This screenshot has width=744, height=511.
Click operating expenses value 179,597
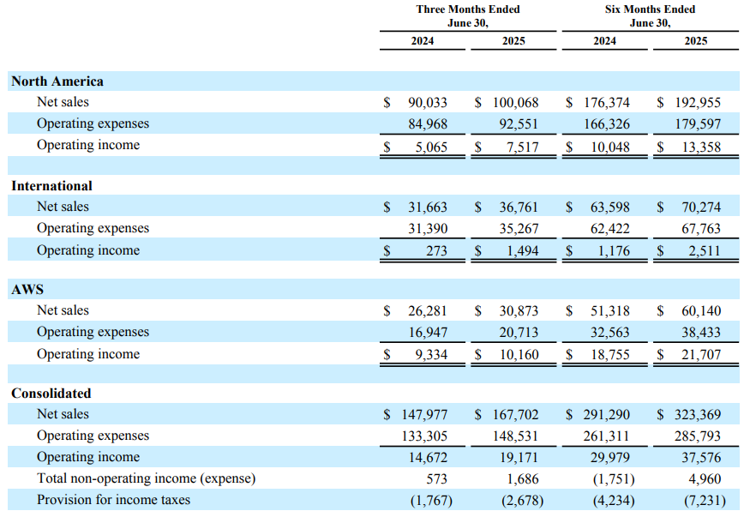pyautogui.click(x=698, y=123)
